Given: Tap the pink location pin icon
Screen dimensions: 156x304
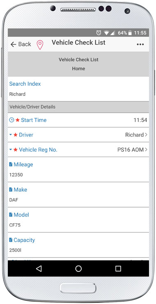Looking at the screenshot, I should [40, 45].
